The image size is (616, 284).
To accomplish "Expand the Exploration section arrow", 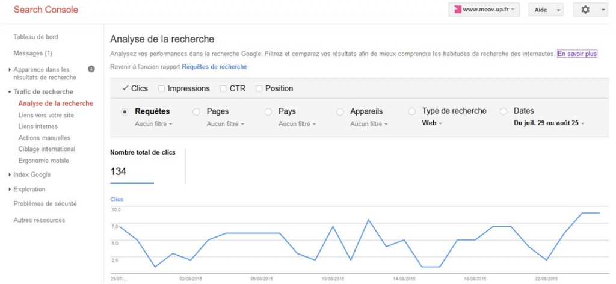I will 10,190.
